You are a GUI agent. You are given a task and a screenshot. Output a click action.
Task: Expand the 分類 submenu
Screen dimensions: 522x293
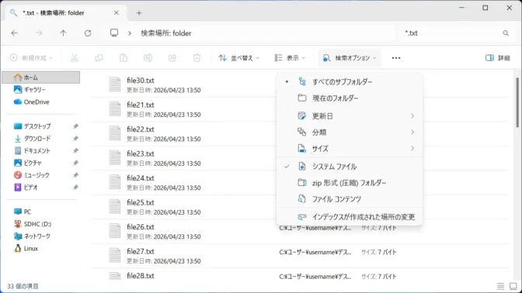350,133
